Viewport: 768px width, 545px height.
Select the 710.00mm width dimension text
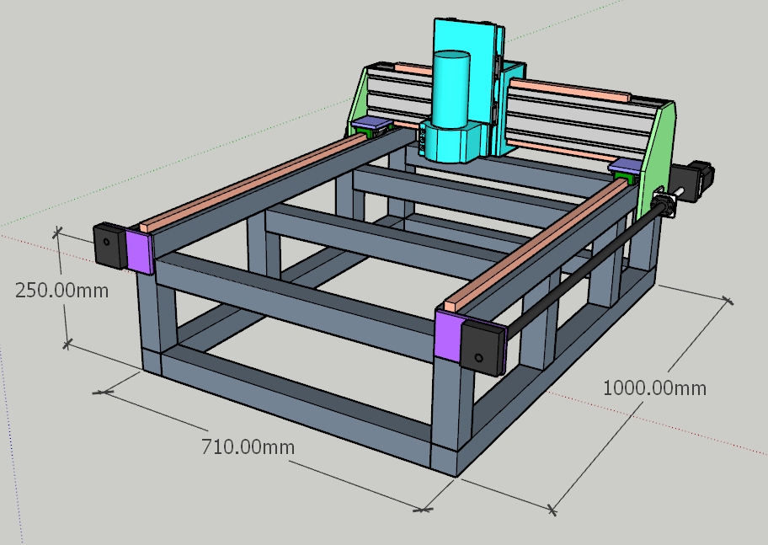pos(248,446)
